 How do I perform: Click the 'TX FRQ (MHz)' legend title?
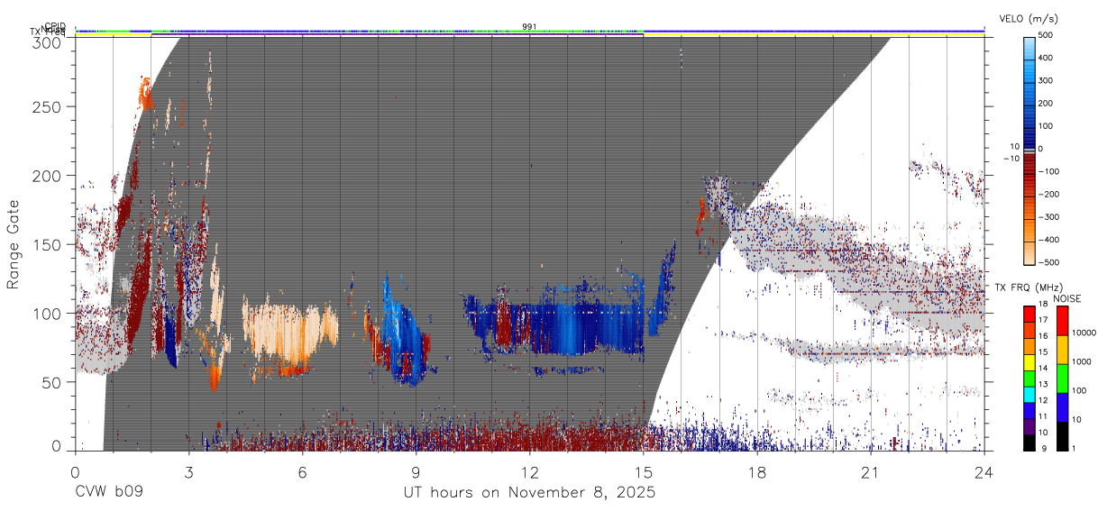pos(1029,287)
